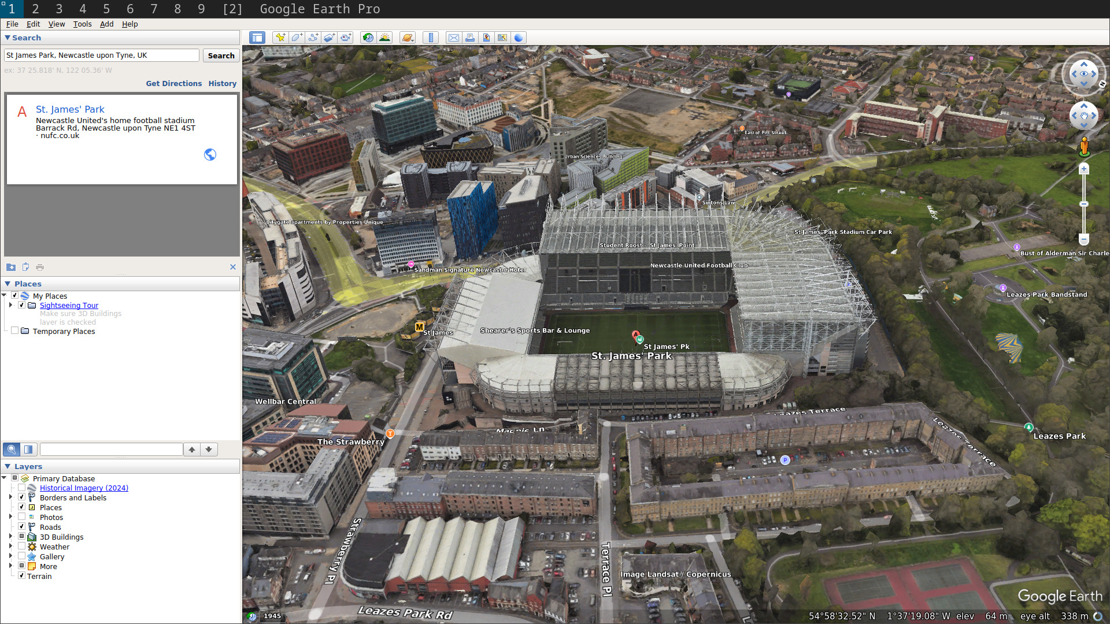
Task: Open the Ruler measurement tool
Action: click(x=431, y=37)
